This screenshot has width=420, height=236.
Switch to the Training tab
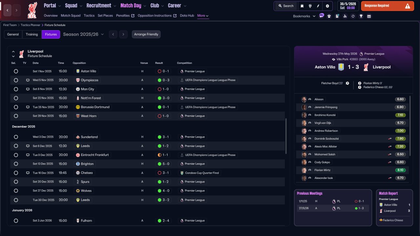click(x=32, y=34)
